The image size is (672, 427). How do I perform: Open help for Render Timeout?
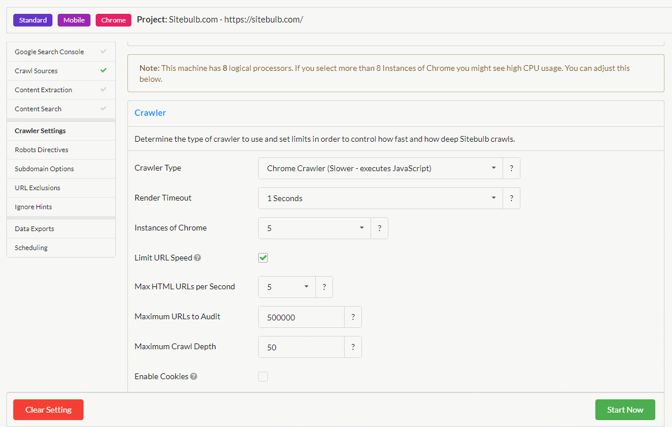511,198
